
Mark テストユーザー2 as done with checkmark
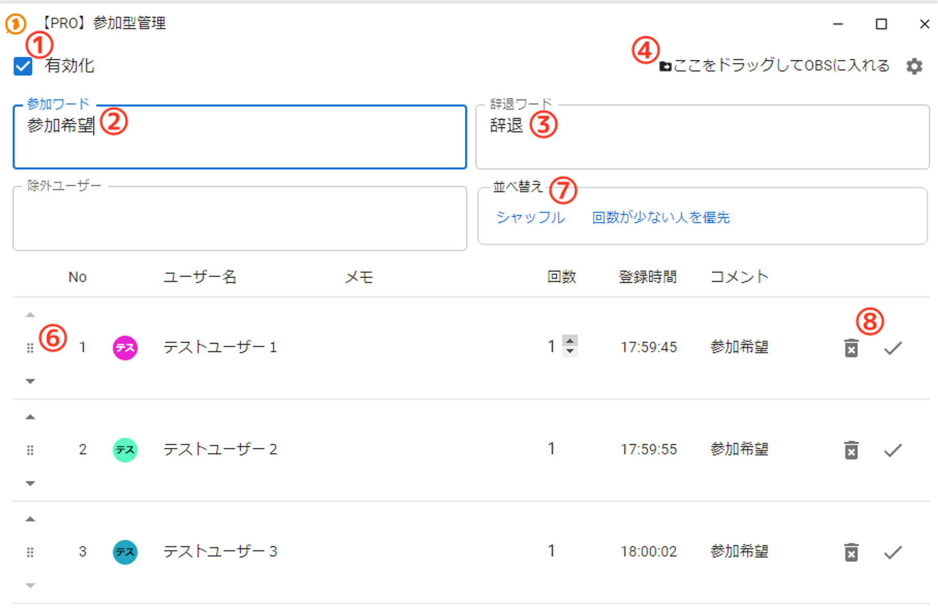tap(893, 450)
